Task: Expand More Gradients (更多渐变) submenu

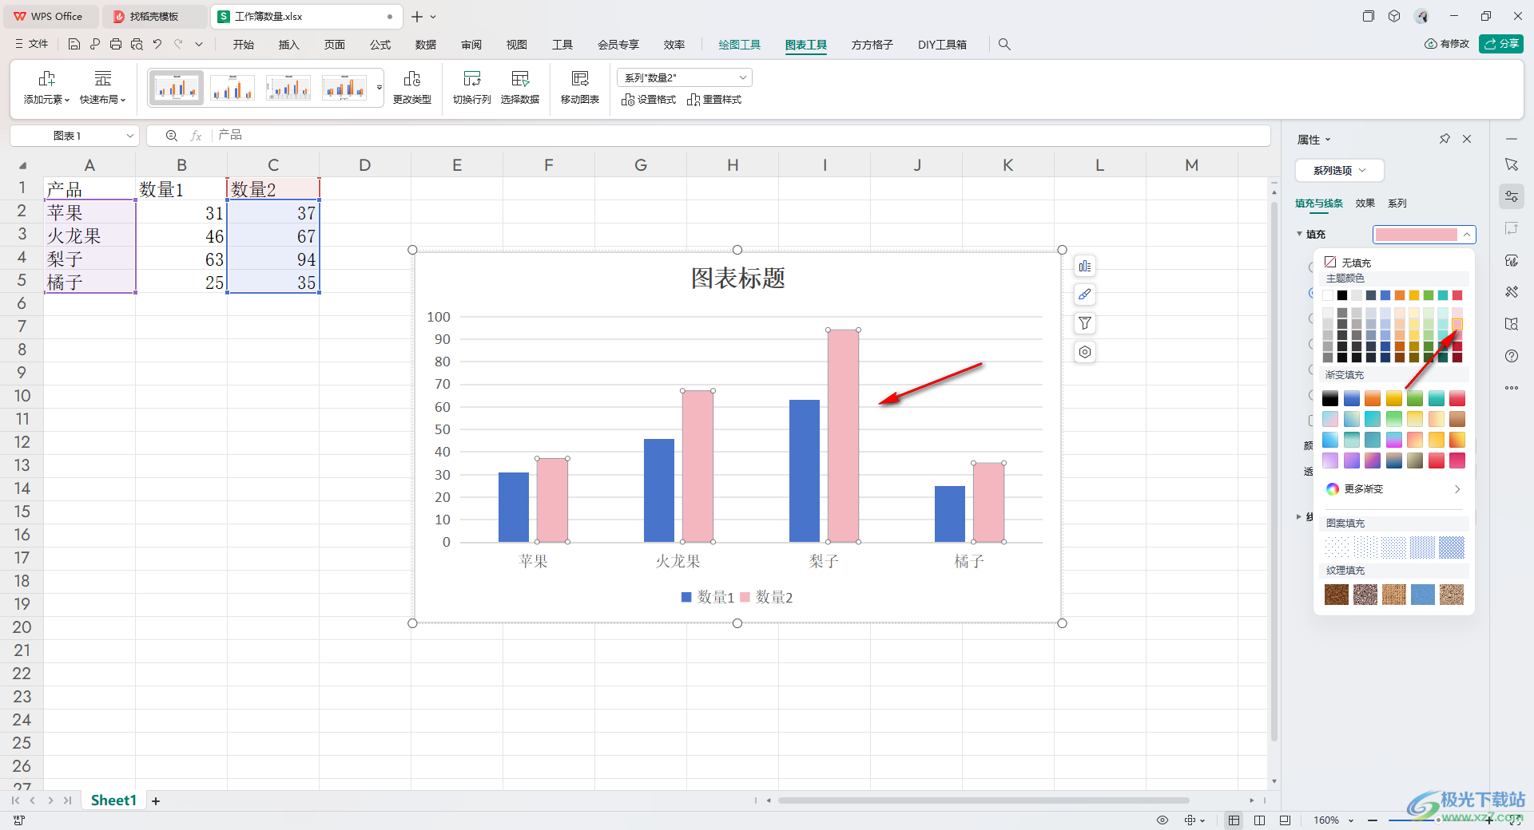Action: [1393, 489]
